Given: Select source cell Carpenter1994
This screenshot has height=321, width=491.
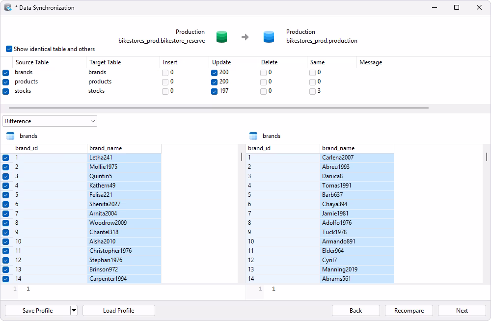Looking at the screenshot, I should click(x=124, y=279).
